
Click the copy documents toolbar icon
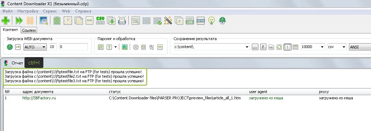[x=79, y=21]
